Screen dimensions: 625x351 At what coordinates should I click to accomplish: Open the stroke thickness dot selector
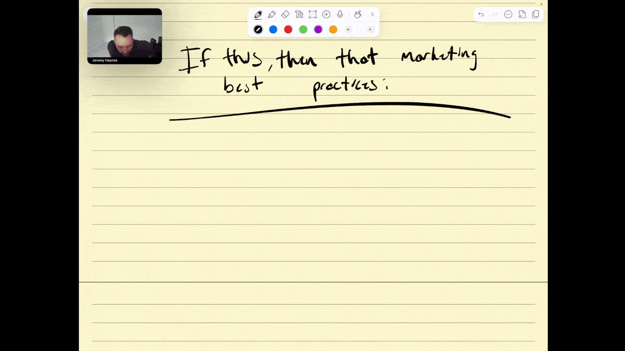click(370, 30)
